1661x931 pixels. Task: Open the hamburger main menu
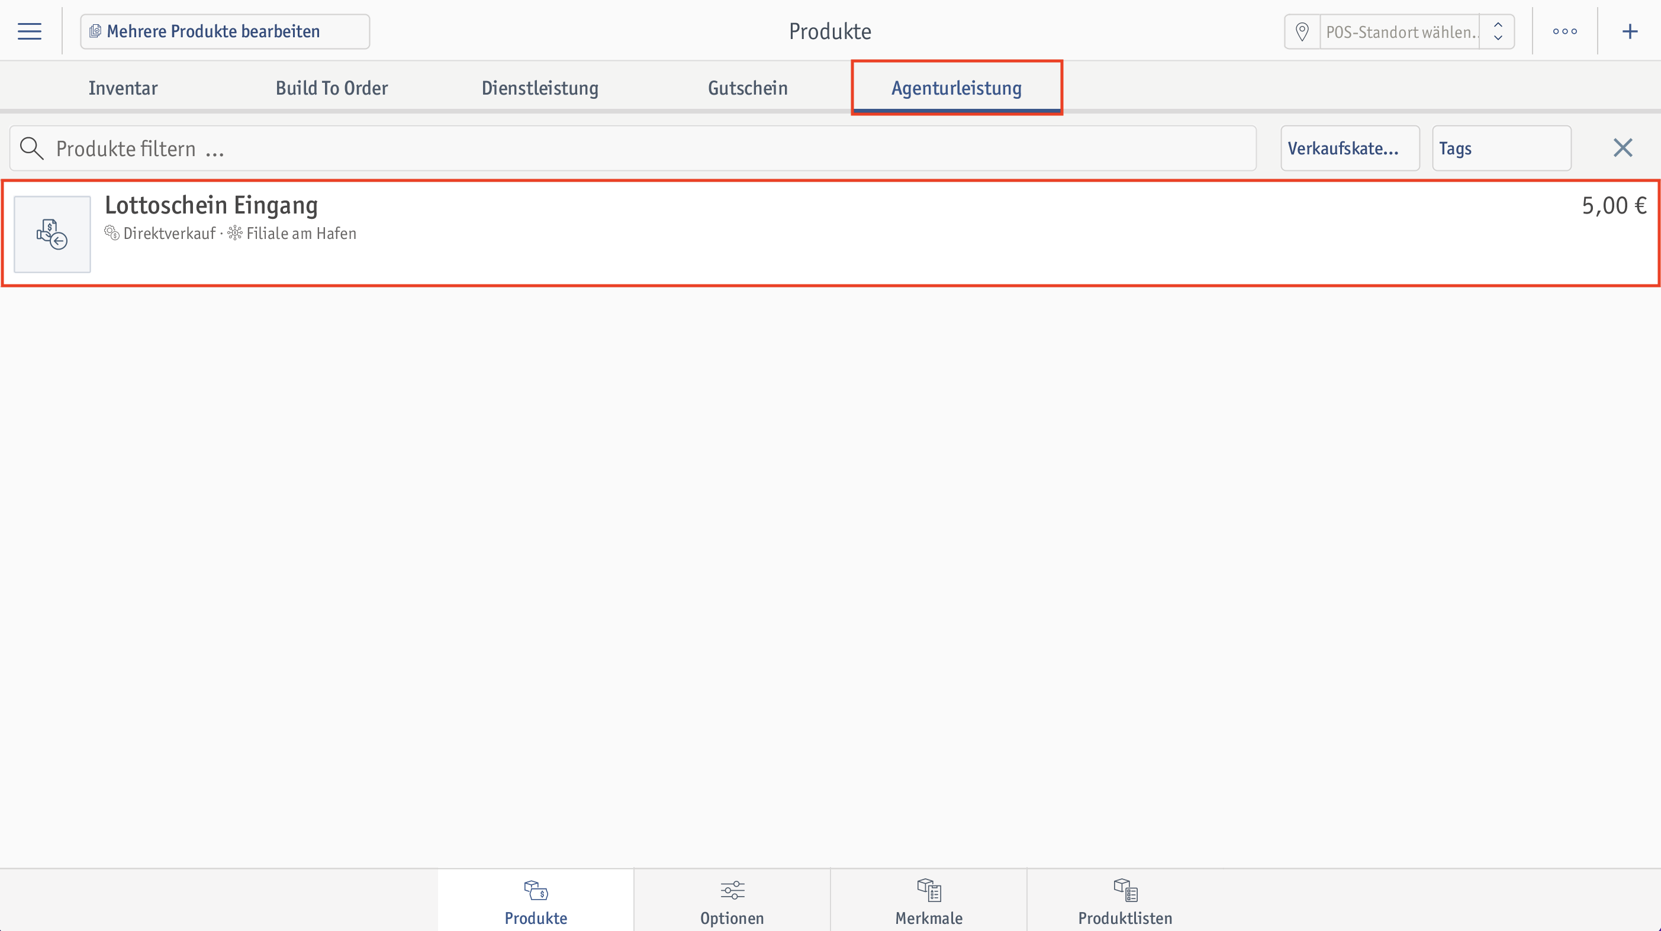click(30, 31)
